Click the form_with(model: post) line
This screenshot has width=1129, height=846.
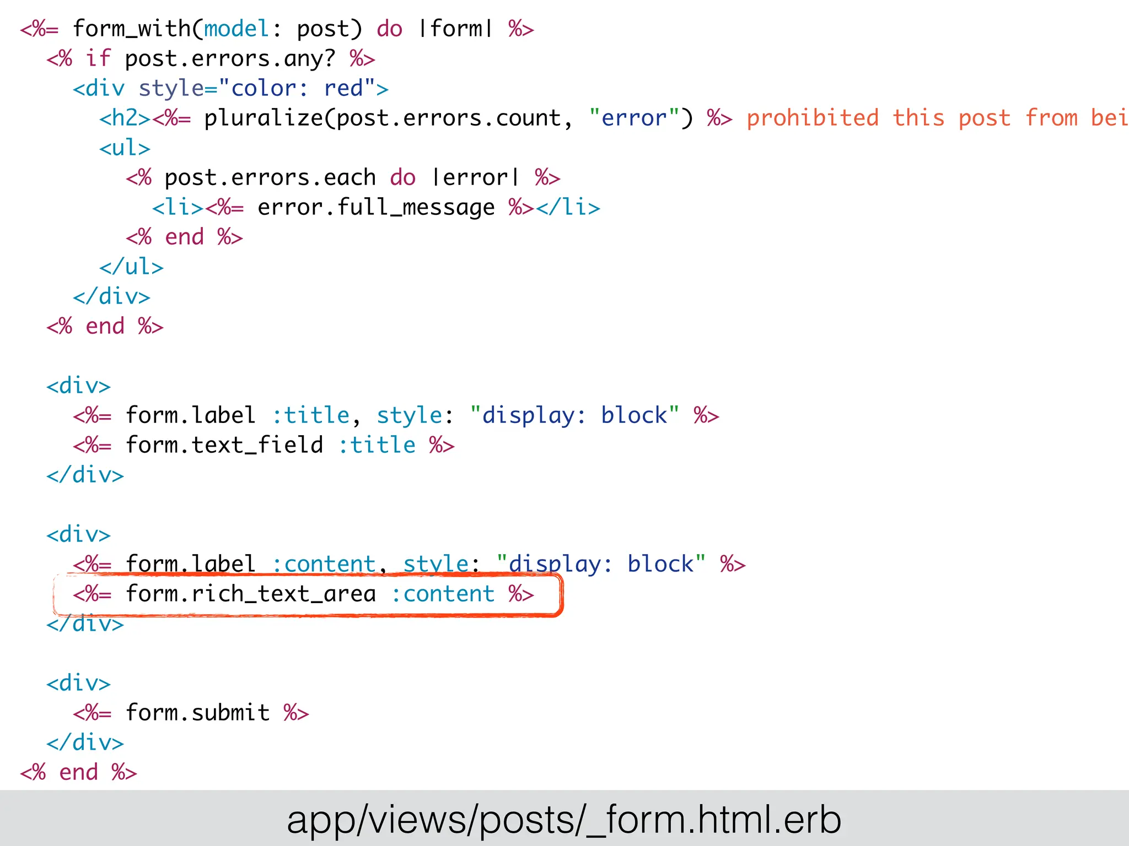pos(277,29)
